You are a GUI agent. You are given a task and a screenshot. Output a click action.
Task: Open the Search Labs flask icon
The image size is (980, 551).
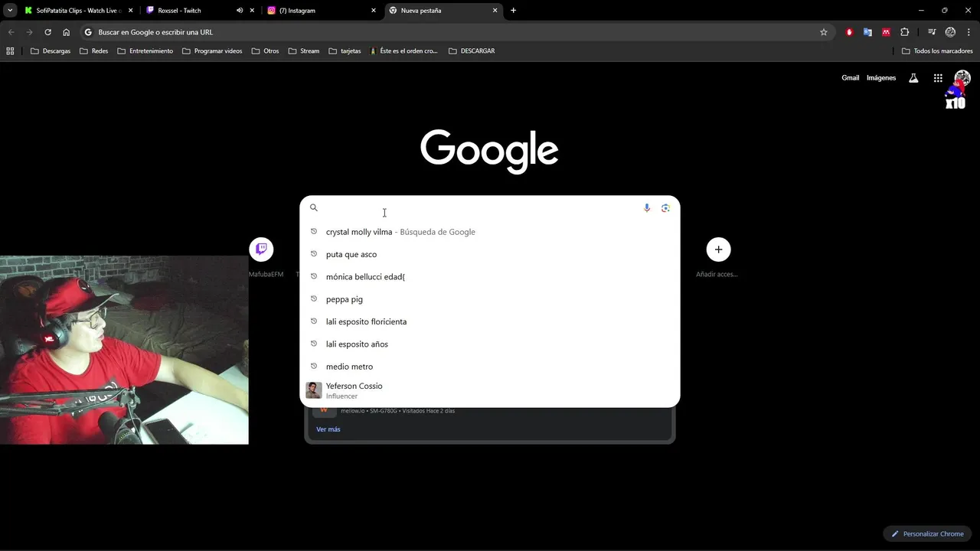click(x=913, y=78)
